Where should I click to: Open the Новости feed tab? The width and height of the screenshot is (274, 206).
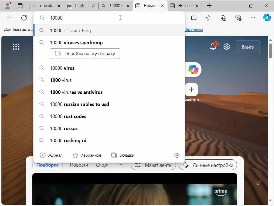[79, 165]
